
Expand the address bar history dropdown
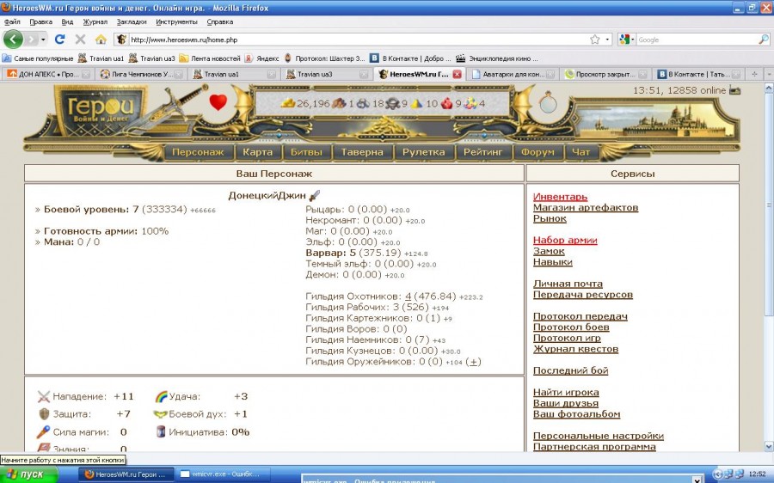point(607,40)
